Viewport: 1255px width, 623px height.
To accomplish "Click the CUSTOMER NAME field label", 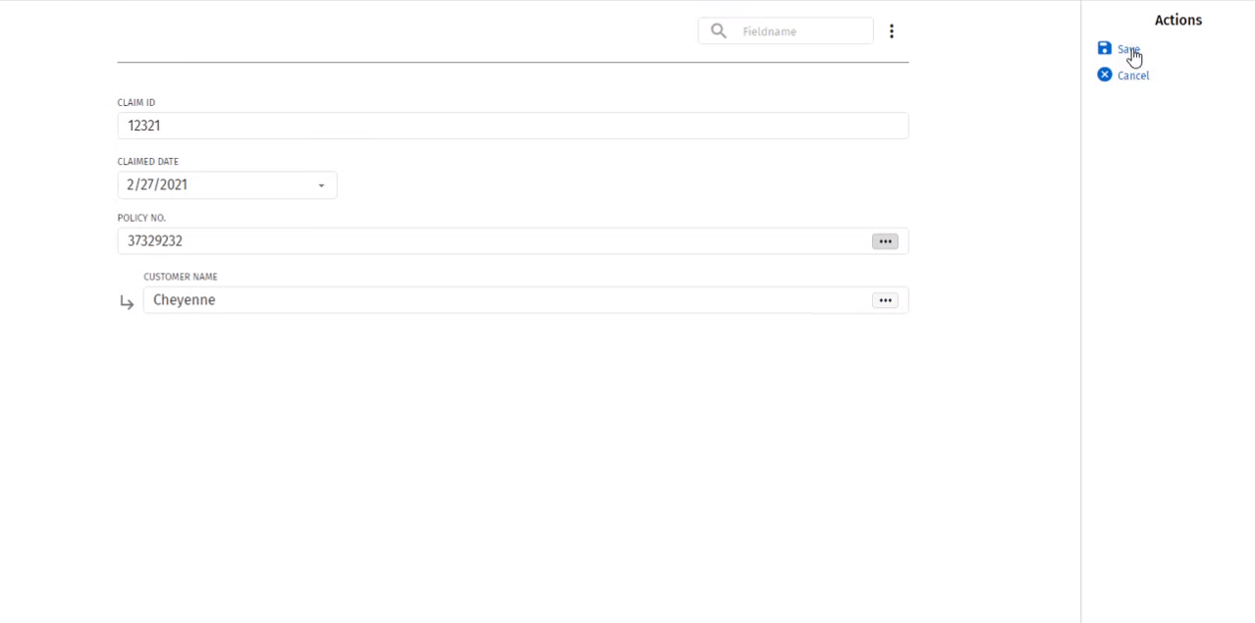I will (x=181, y=277).
